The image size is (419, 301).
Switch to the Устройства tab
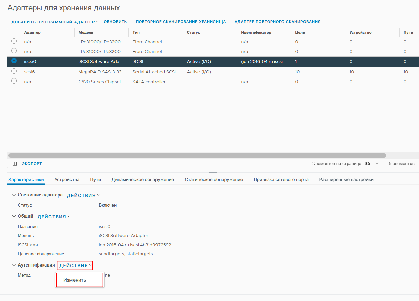(x=67, y=180)
